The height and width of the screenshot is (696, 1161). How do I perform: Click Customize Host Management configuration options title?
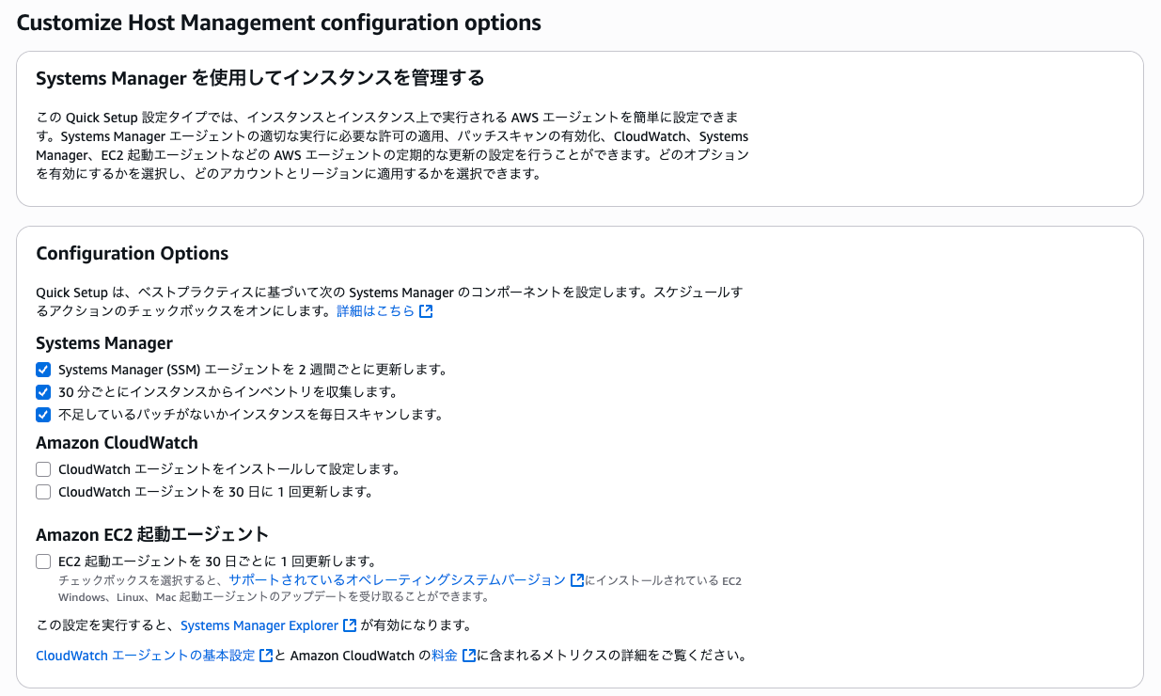279,23
